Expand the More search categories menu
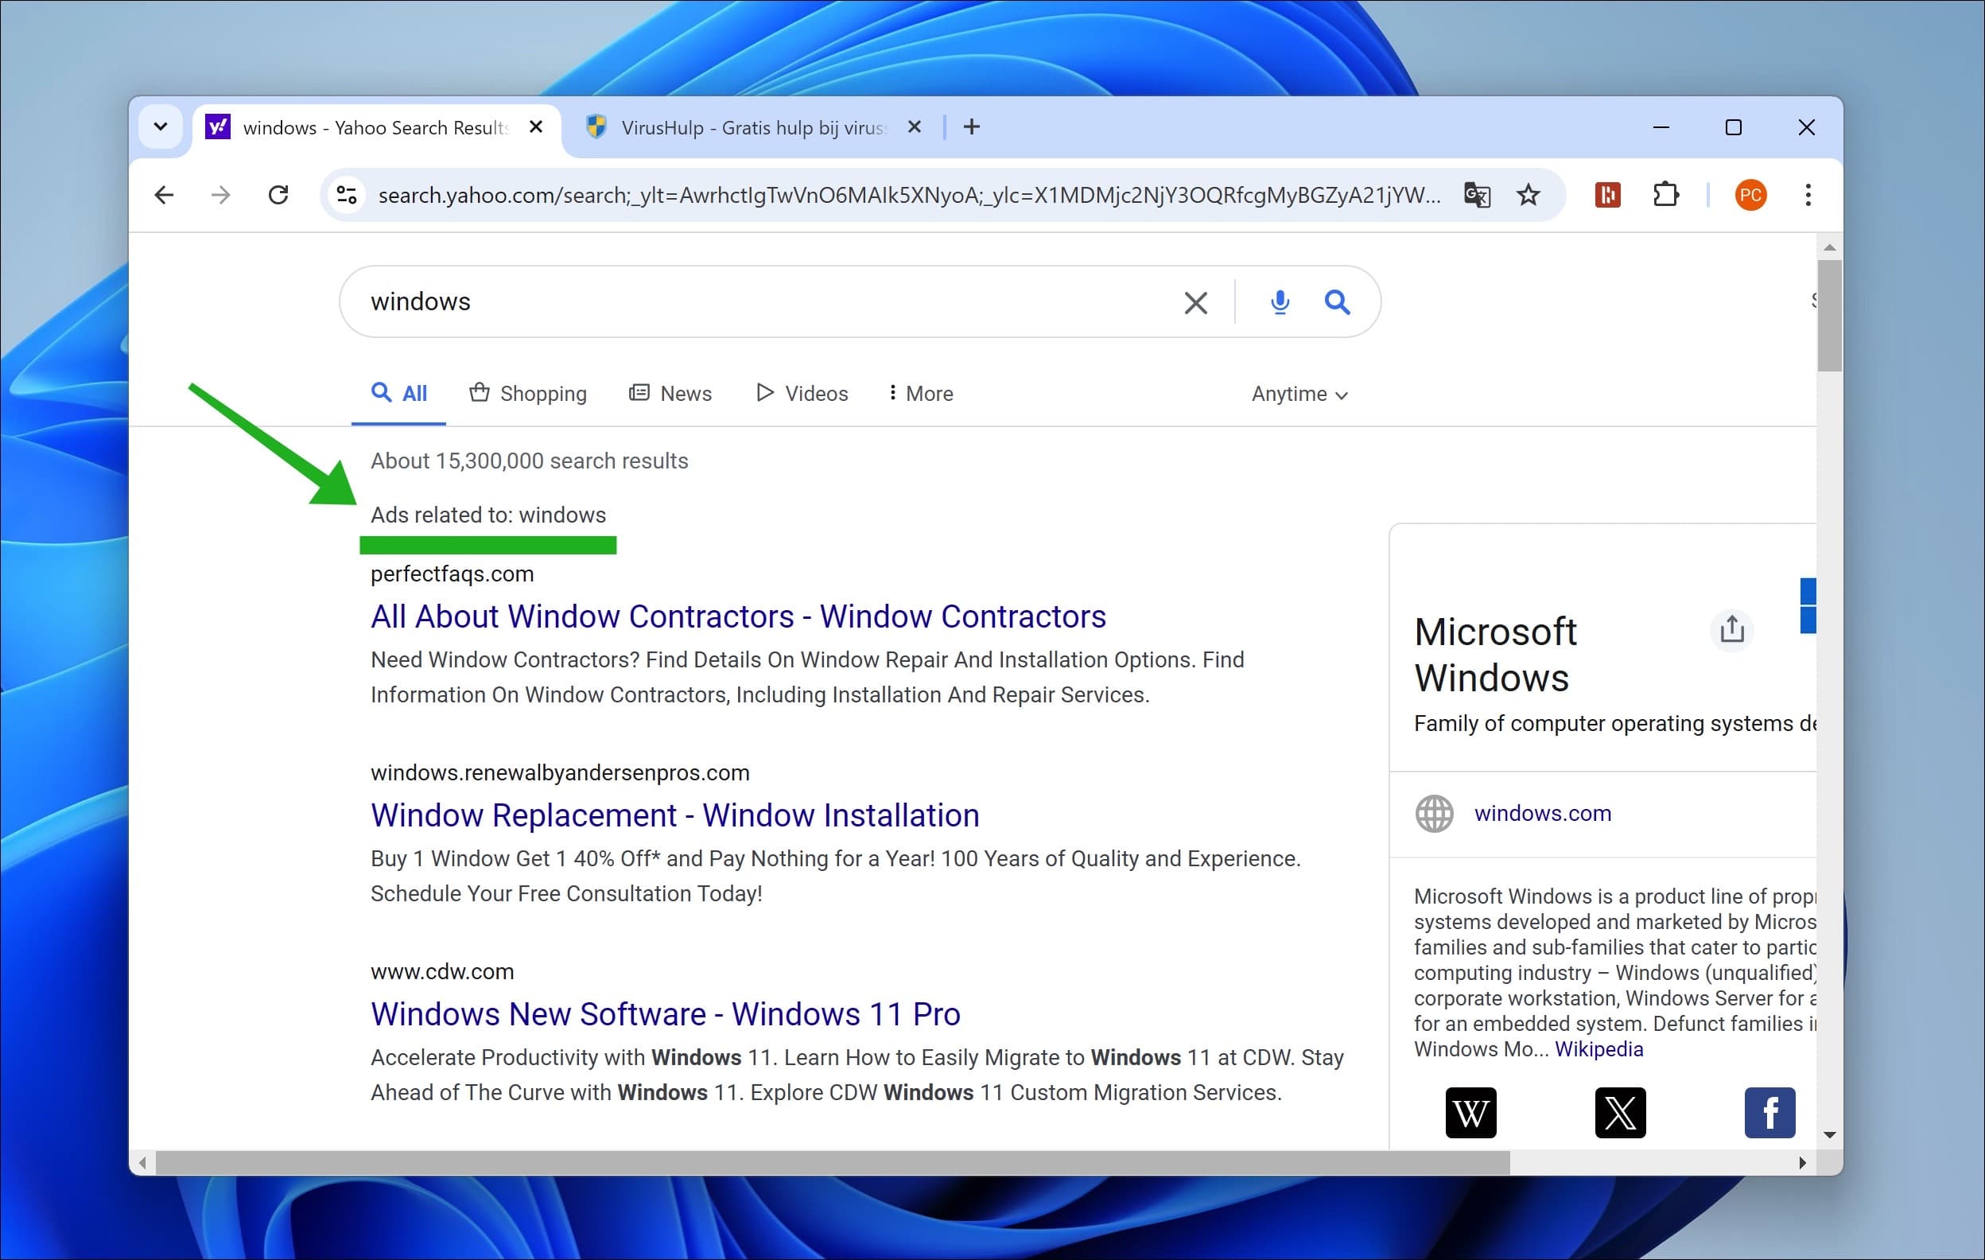The height and width of the screenshot is (1260, 1985). click(x=920, y=393)
